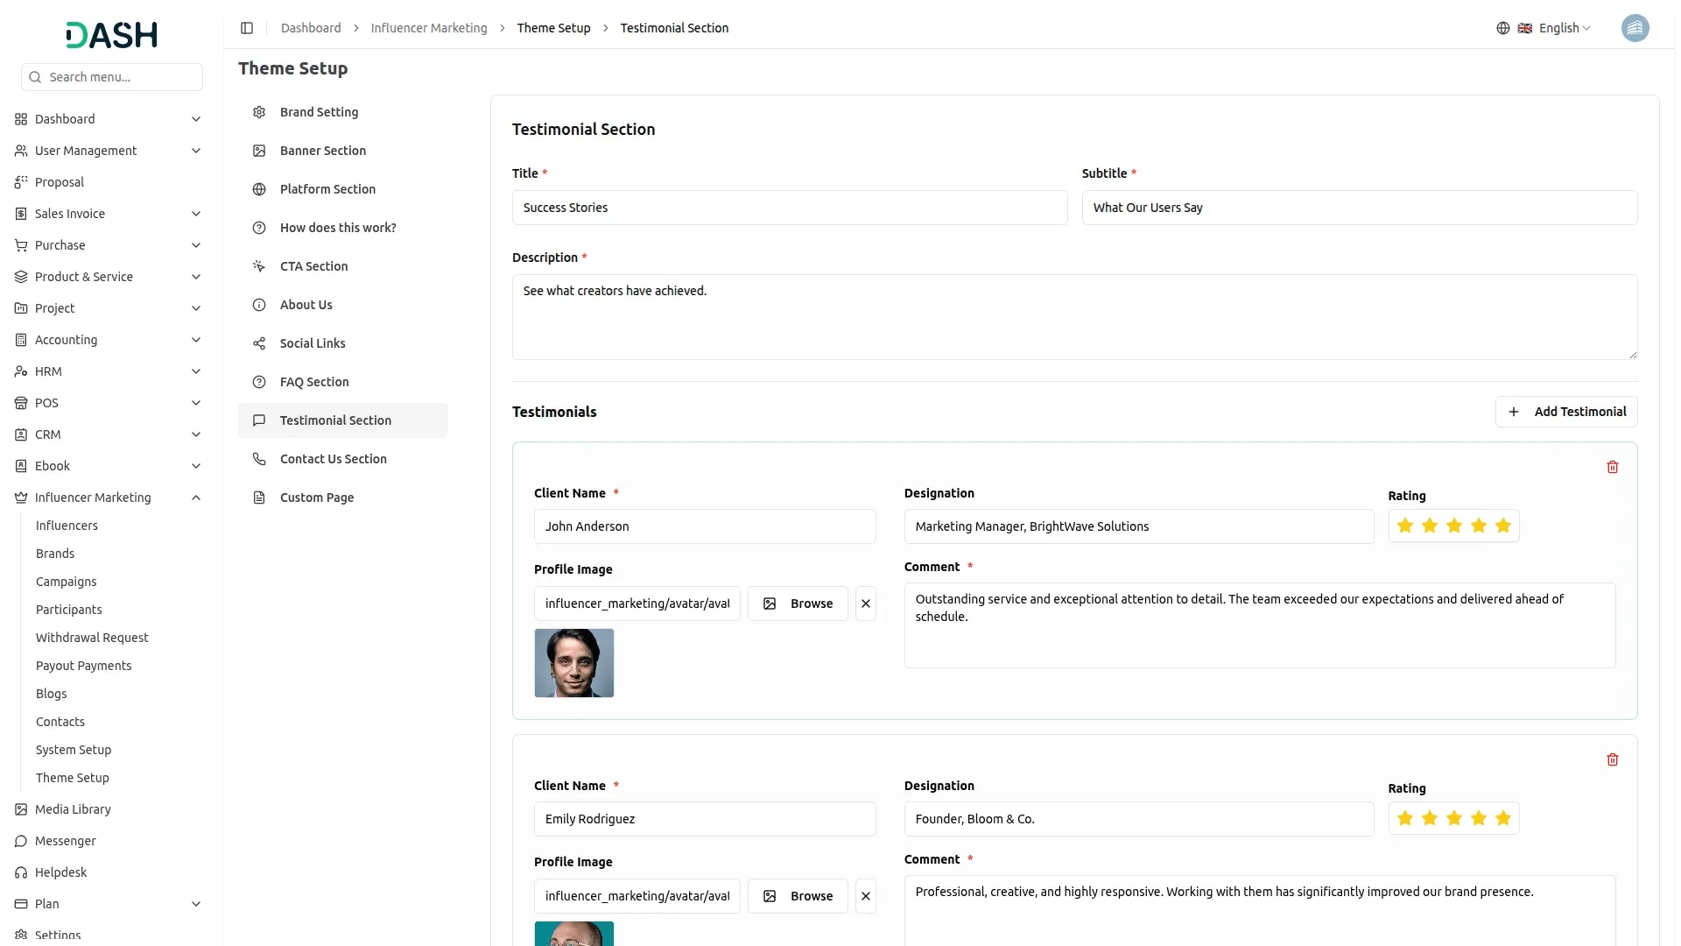Click John Anderson's profile photo thumbnail
This screenshot has height=946, width=1681.
574,663
